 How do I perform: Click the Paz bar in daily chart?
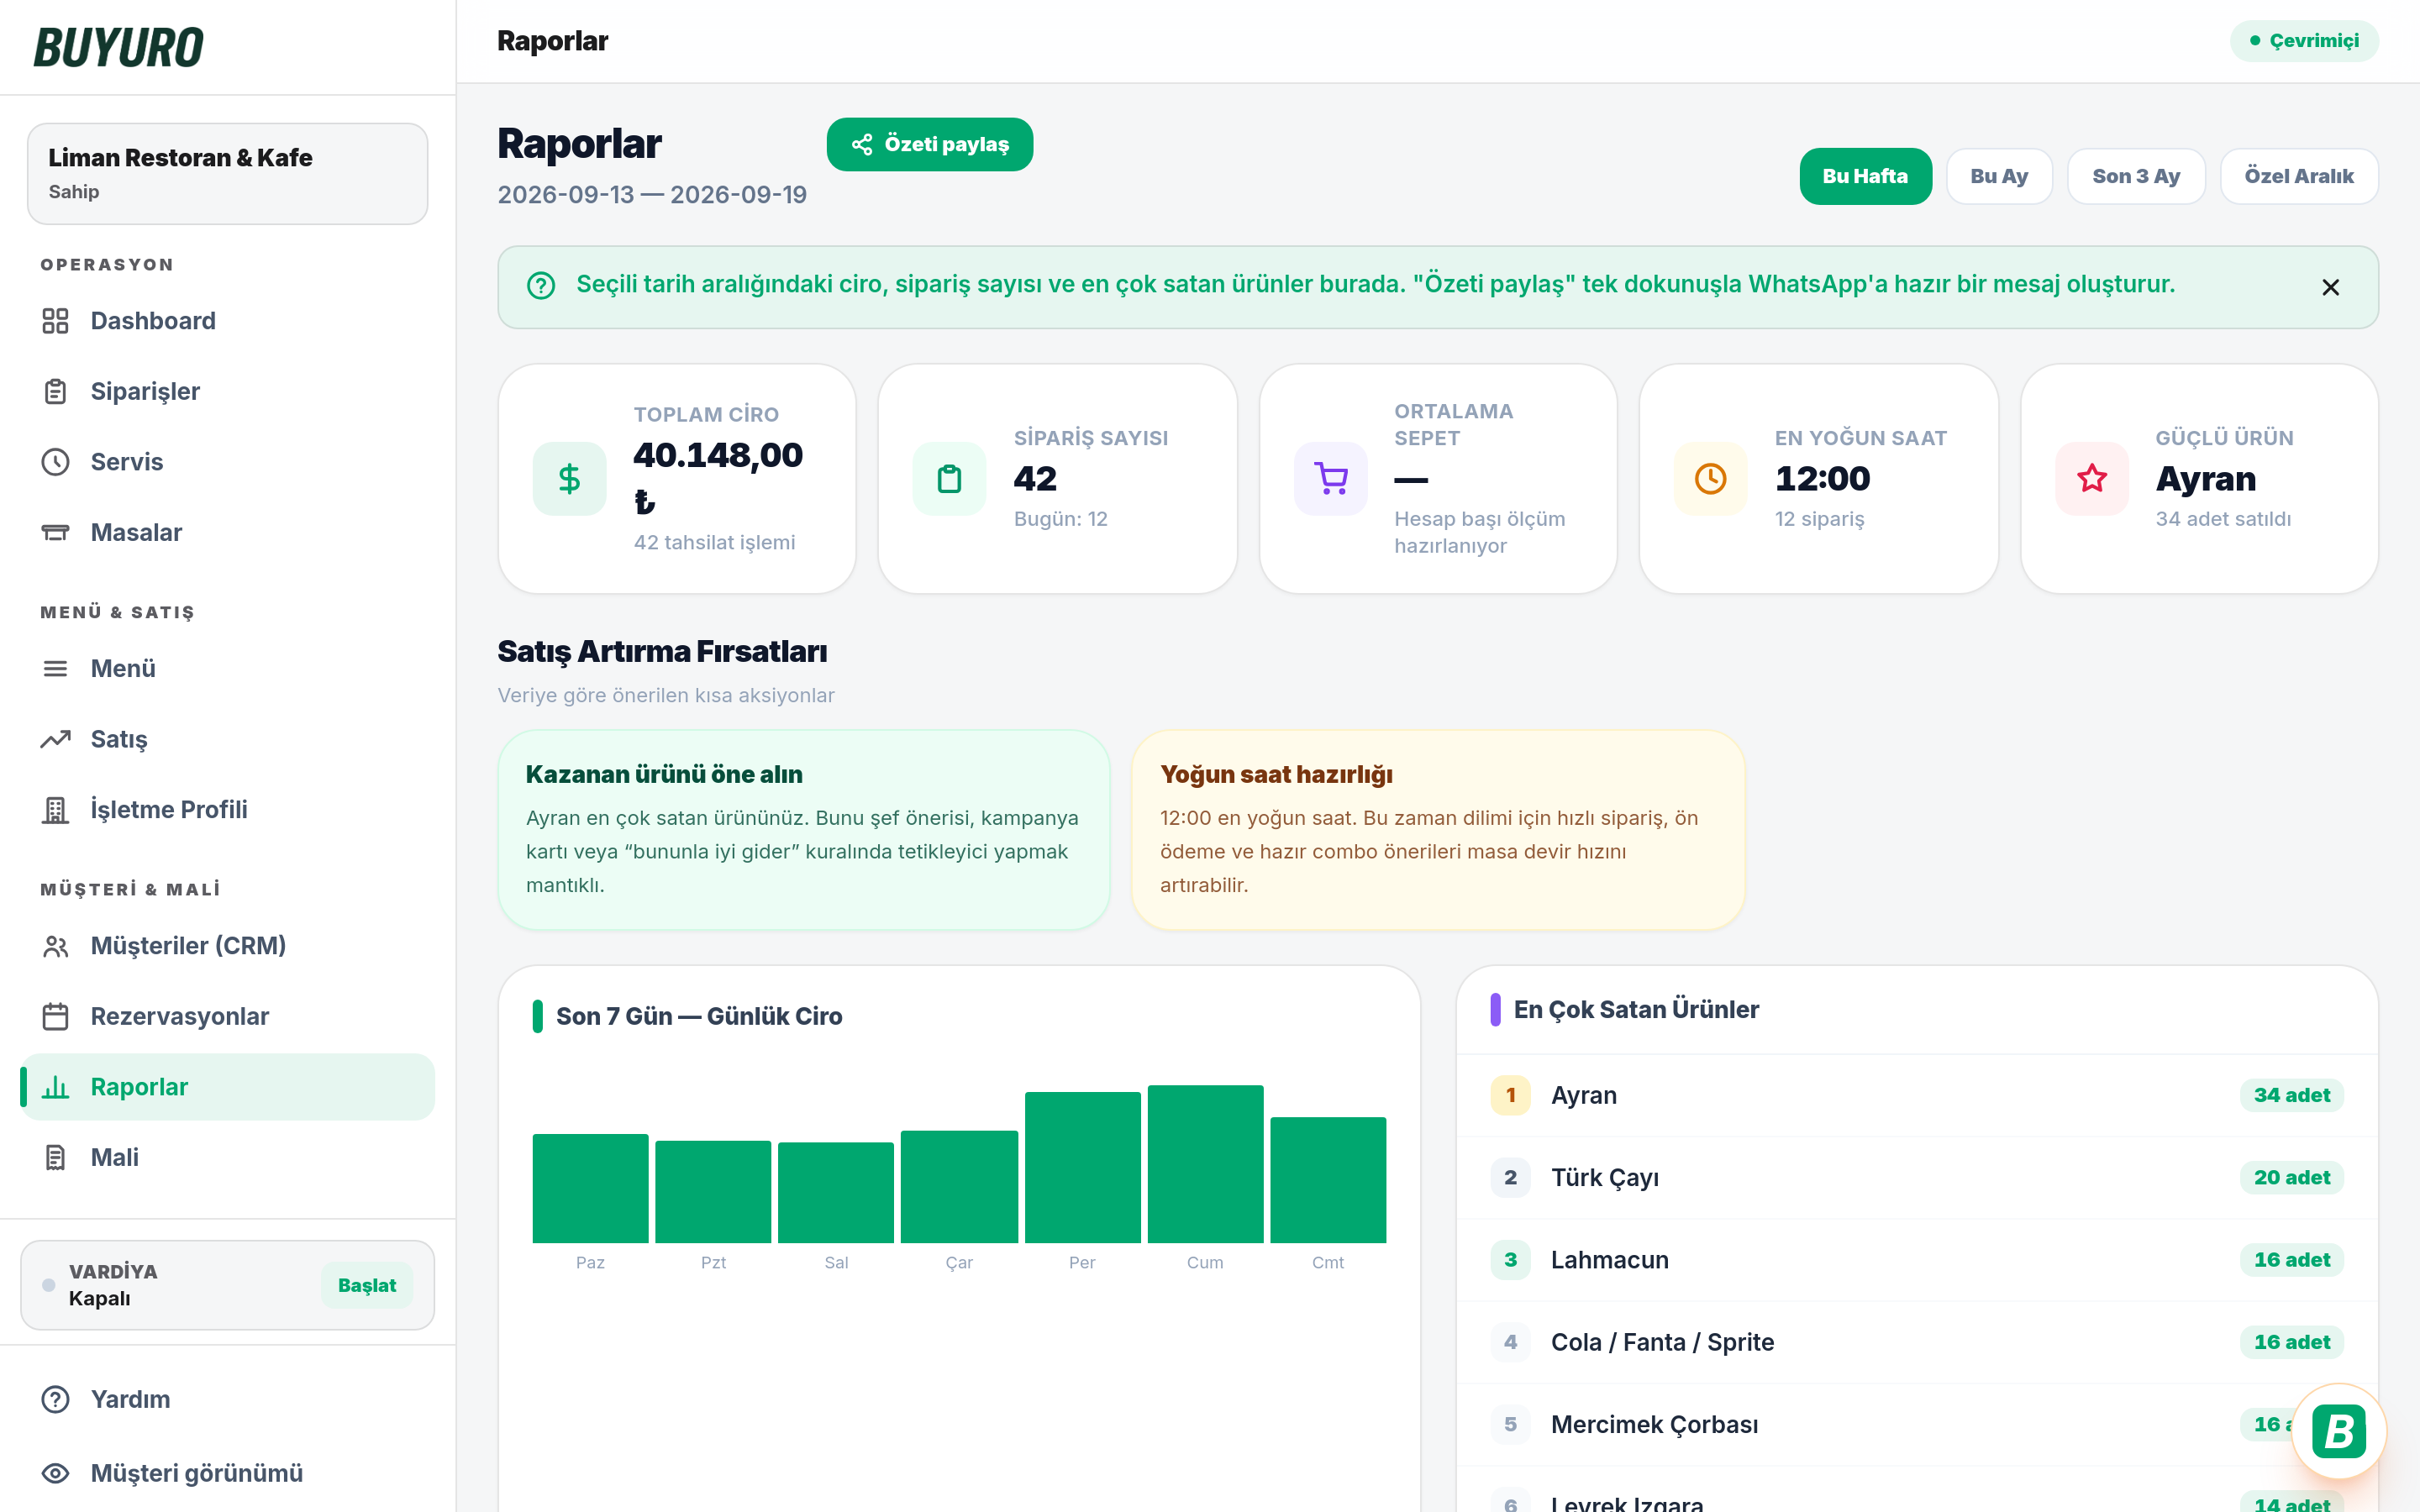point(590,1188)
